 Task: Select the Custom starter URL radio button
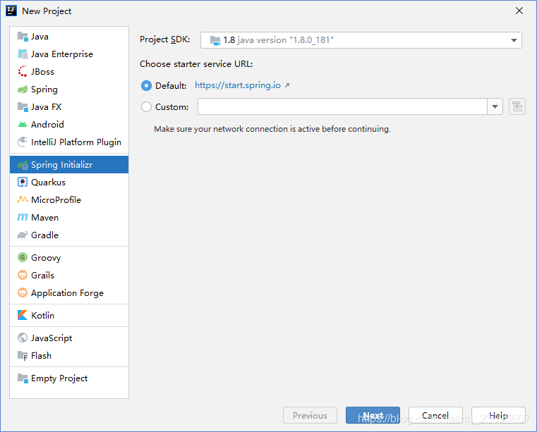[x=146, y=107]
